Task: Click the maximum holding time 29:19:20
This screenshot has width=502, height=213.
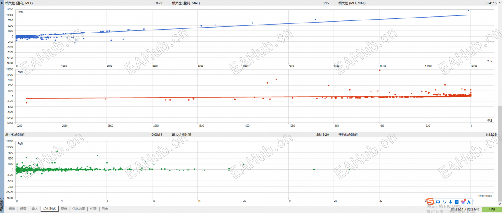Action: (x=323, y=135)
